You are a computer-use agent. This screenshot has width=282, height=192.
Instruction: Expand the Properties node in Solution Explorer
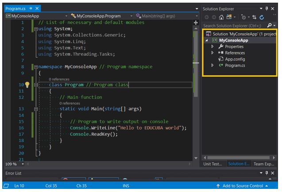pos(212,47)
